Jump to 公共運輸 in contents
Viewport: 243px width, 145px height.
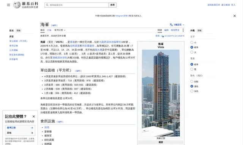point(14,50)
